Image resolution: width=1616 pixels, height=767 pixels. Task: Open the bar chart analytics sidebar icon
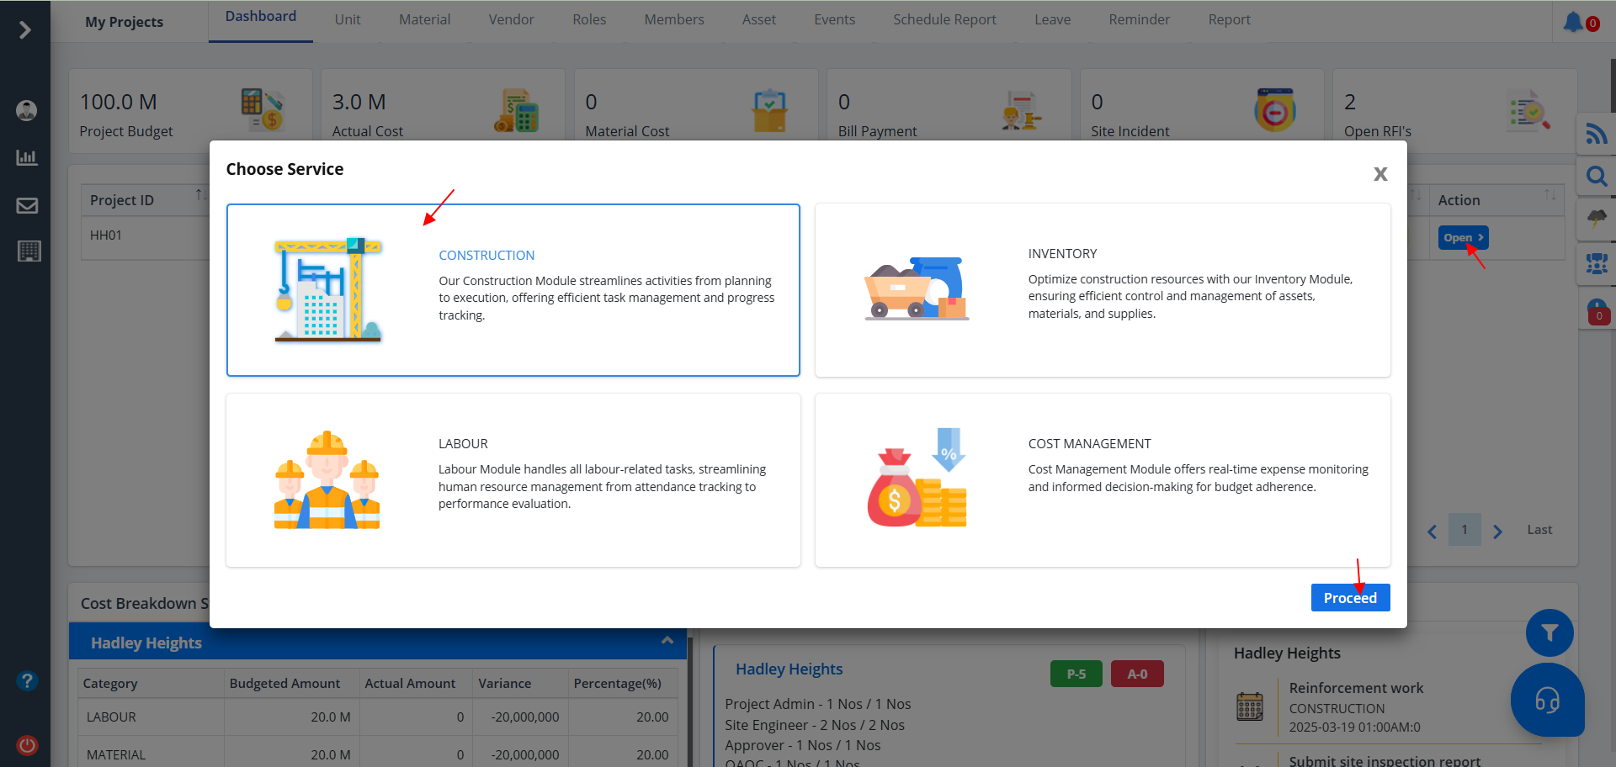tap(27, 157)
